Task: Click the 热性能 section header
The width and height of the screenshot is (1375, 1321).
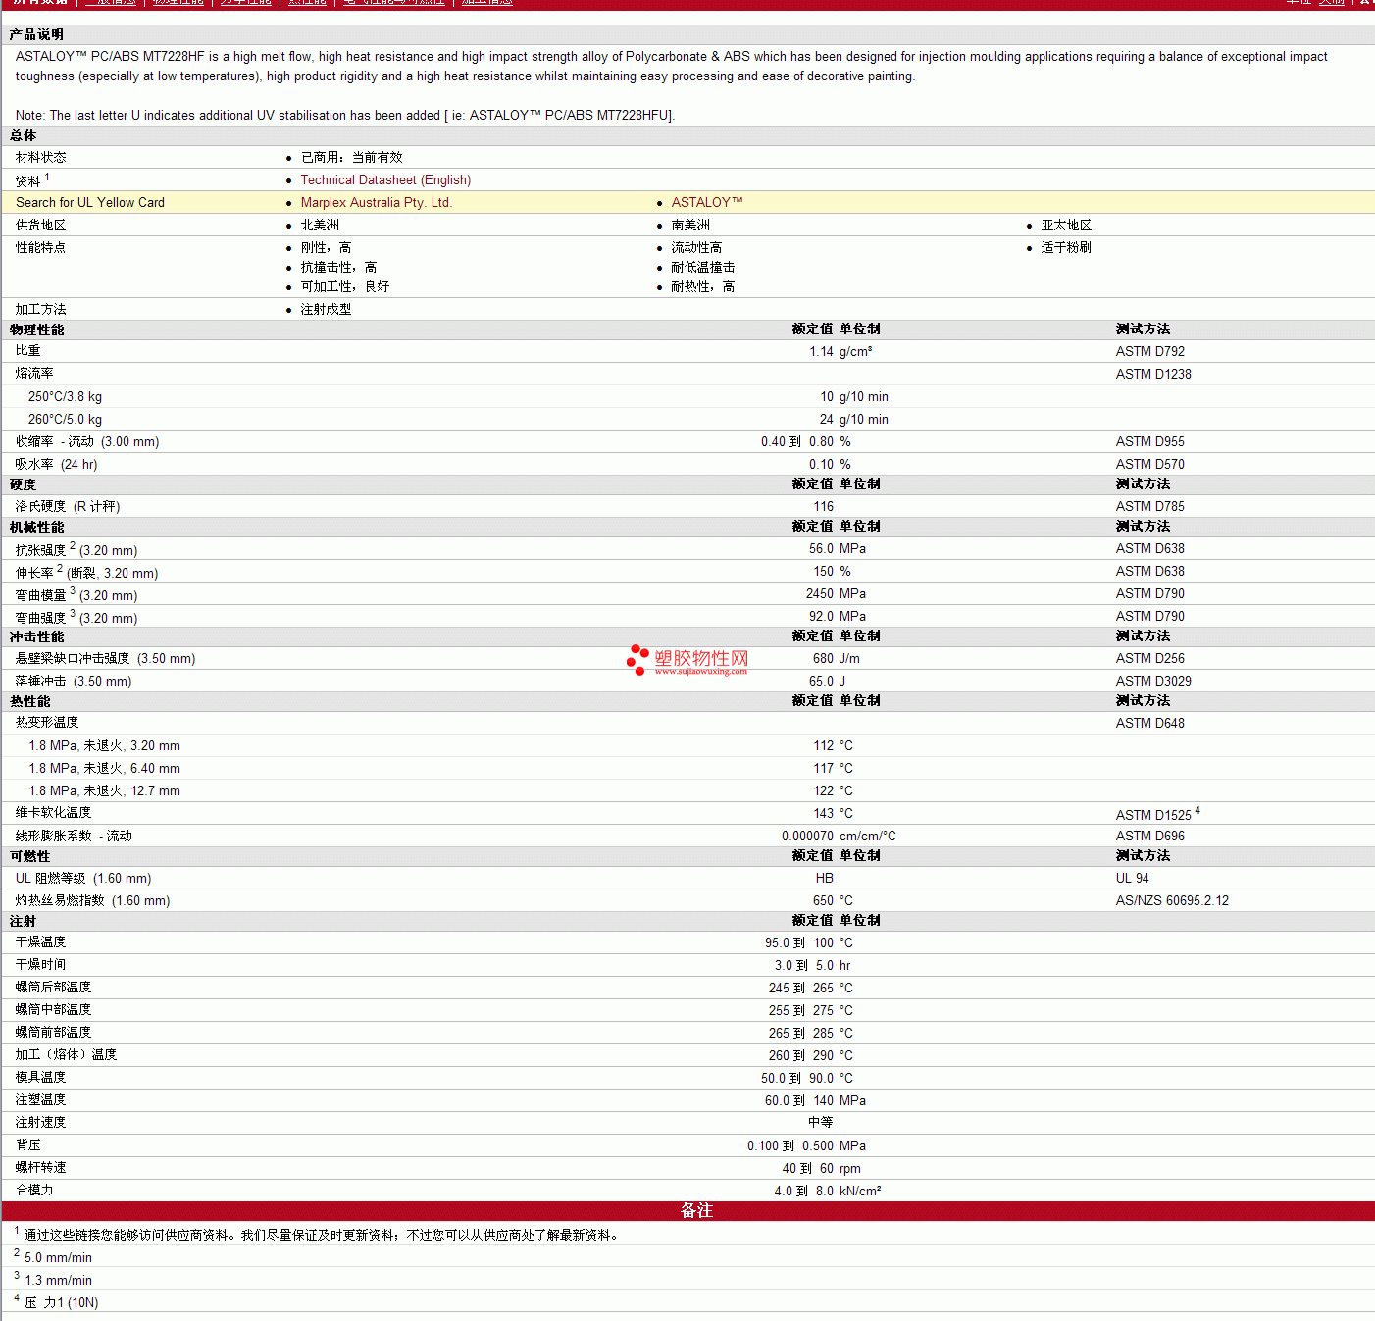Action: tap(30, 702)
